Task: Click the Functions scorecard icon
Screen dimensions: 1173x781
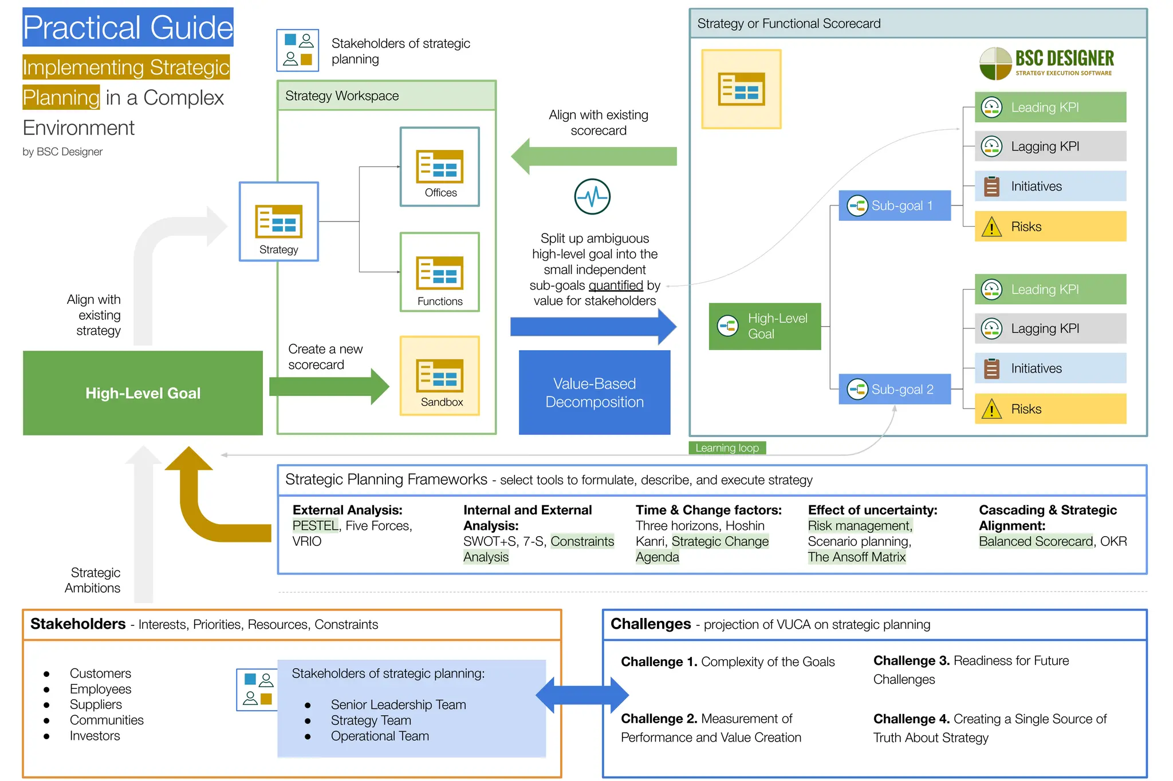Action: [439, 272]
